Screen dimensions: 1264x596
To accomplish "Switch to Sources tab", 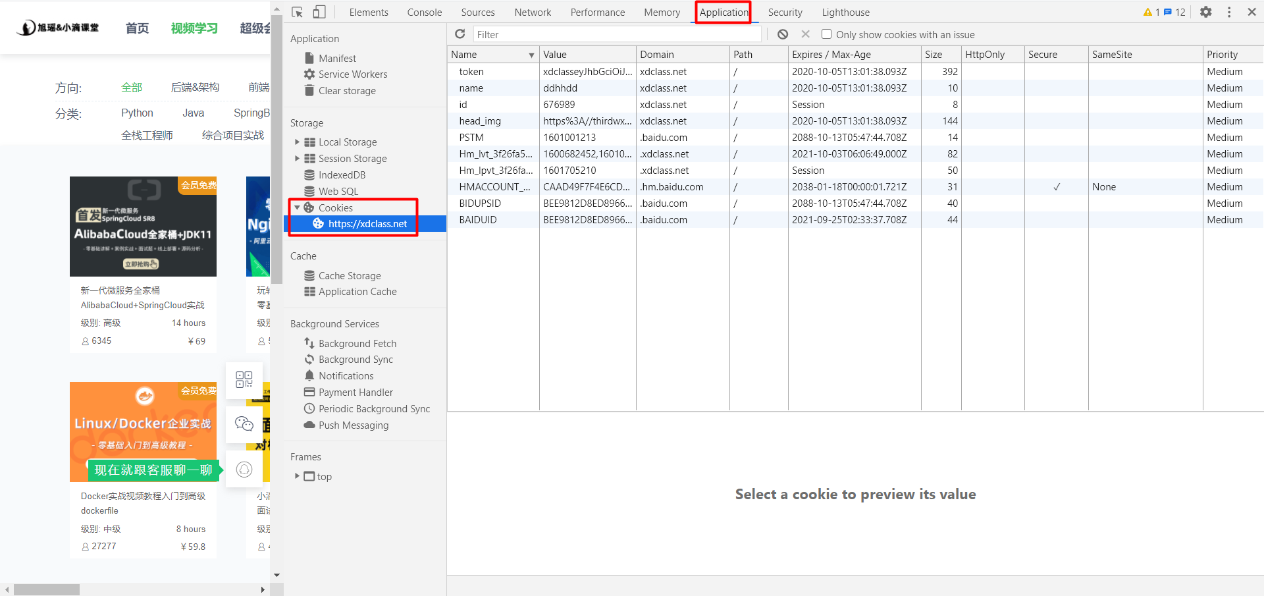I will pos(478,12).
